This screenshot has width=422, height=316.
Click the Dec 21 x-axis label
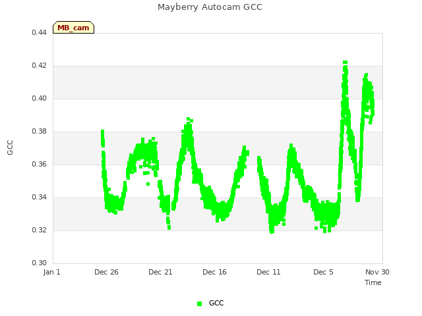(160, 272)
